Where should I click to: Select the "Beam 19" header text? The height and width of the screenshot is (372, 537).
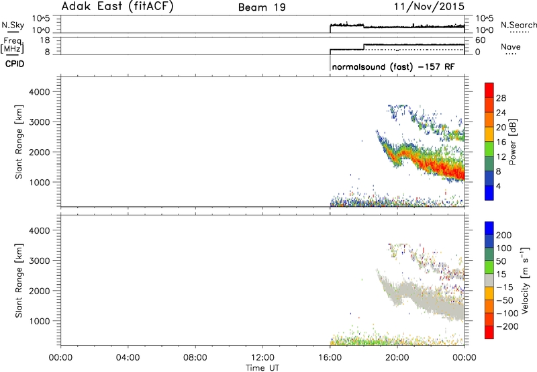coord(262,7)
